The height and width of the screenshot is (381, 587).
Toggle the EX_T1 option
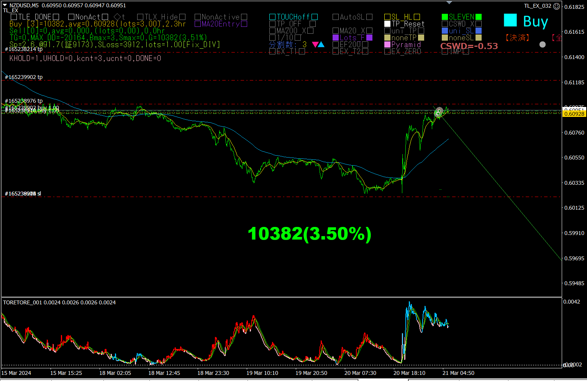(x=287, y=51)
